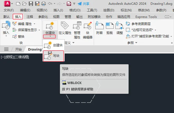Image resolution: width=174 pixels, height=113 pixels.
Task: Click the DWF export icon
Action: [x=69, y=4]
